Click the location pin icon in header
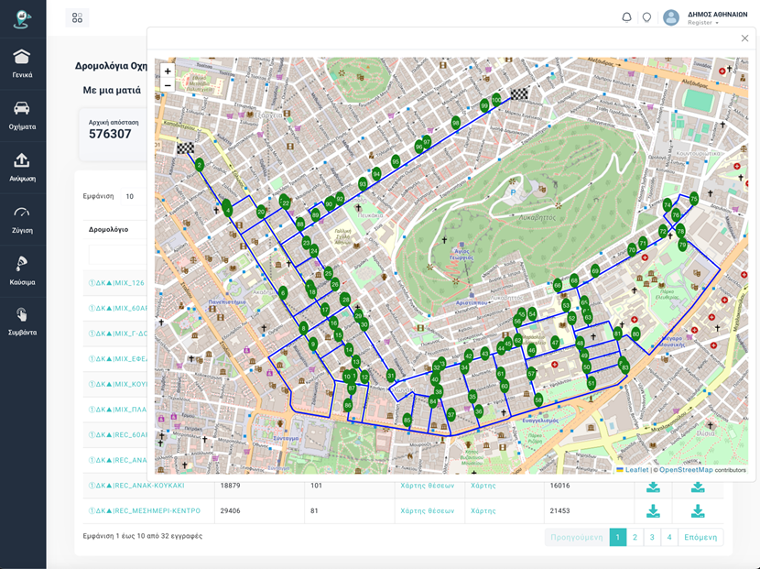The image size is (760, 569). 646,17
